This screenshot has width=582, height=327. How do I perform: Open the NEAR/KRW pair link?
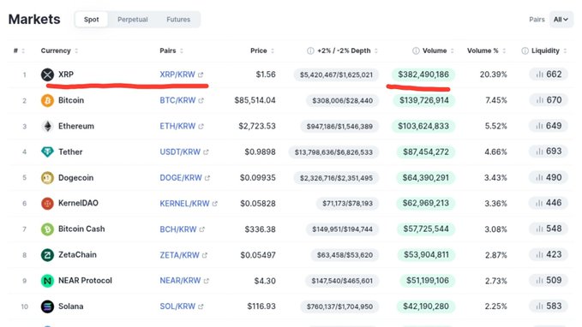(x=180, y=281)
